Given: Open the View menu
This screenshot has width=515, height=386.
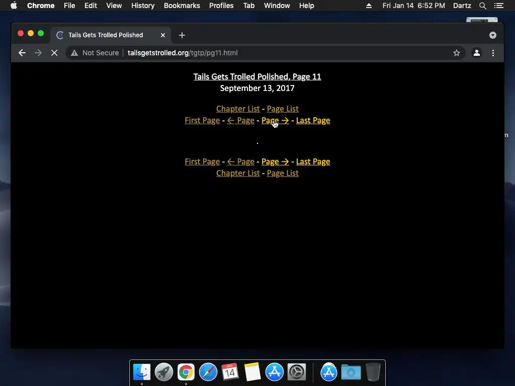Looking at the screenshot, I should click(114, 6).
